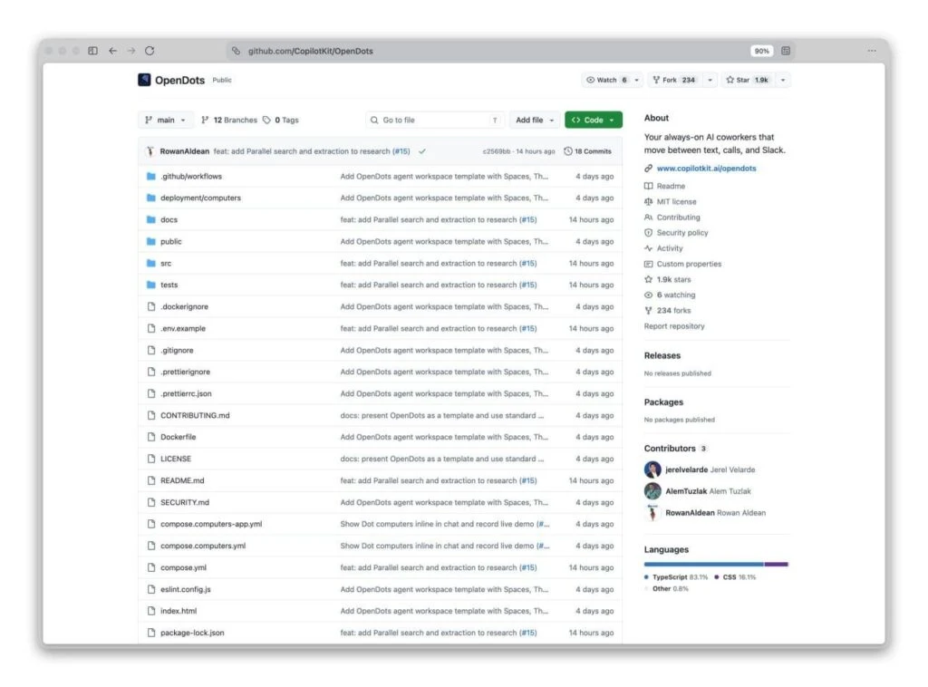Image resolution: width=928 pixels, height=687 pixels.
Task: Click the index.html file icon
Action: 151,611
